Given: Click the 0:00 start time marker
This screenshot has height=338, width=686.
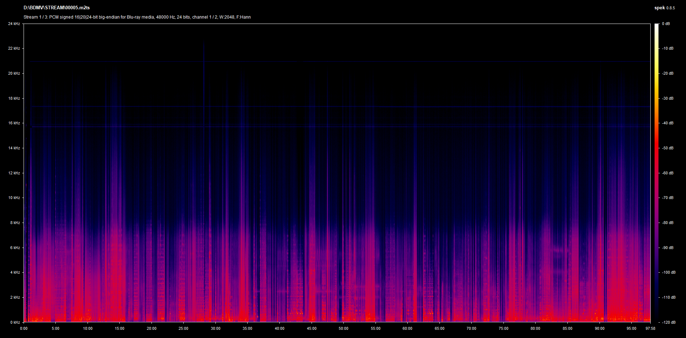Looking at the screenshot, I should click(x=24, y=329).
